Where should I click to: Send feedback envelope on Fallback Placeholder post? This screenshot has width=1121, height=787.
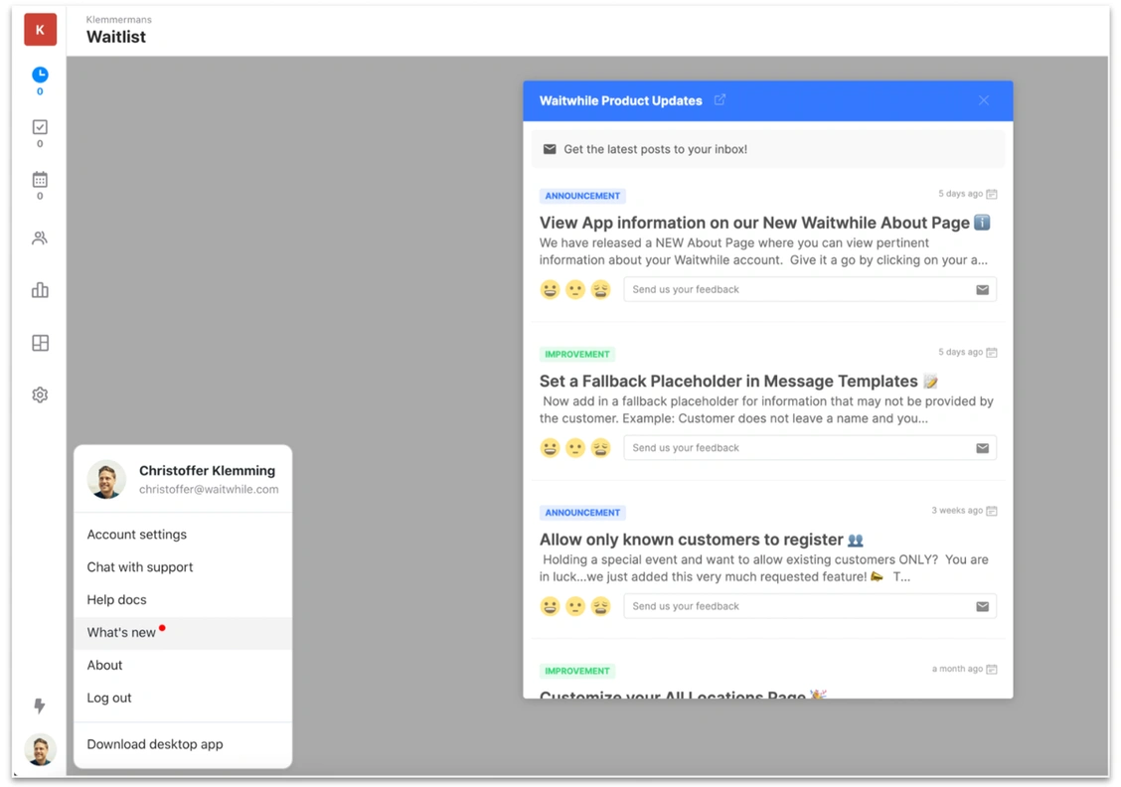pos(982,448)
